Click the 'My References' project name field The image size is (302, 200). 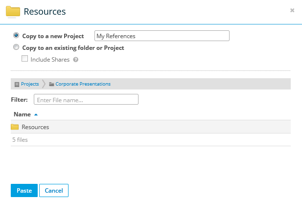pos(162,36)
